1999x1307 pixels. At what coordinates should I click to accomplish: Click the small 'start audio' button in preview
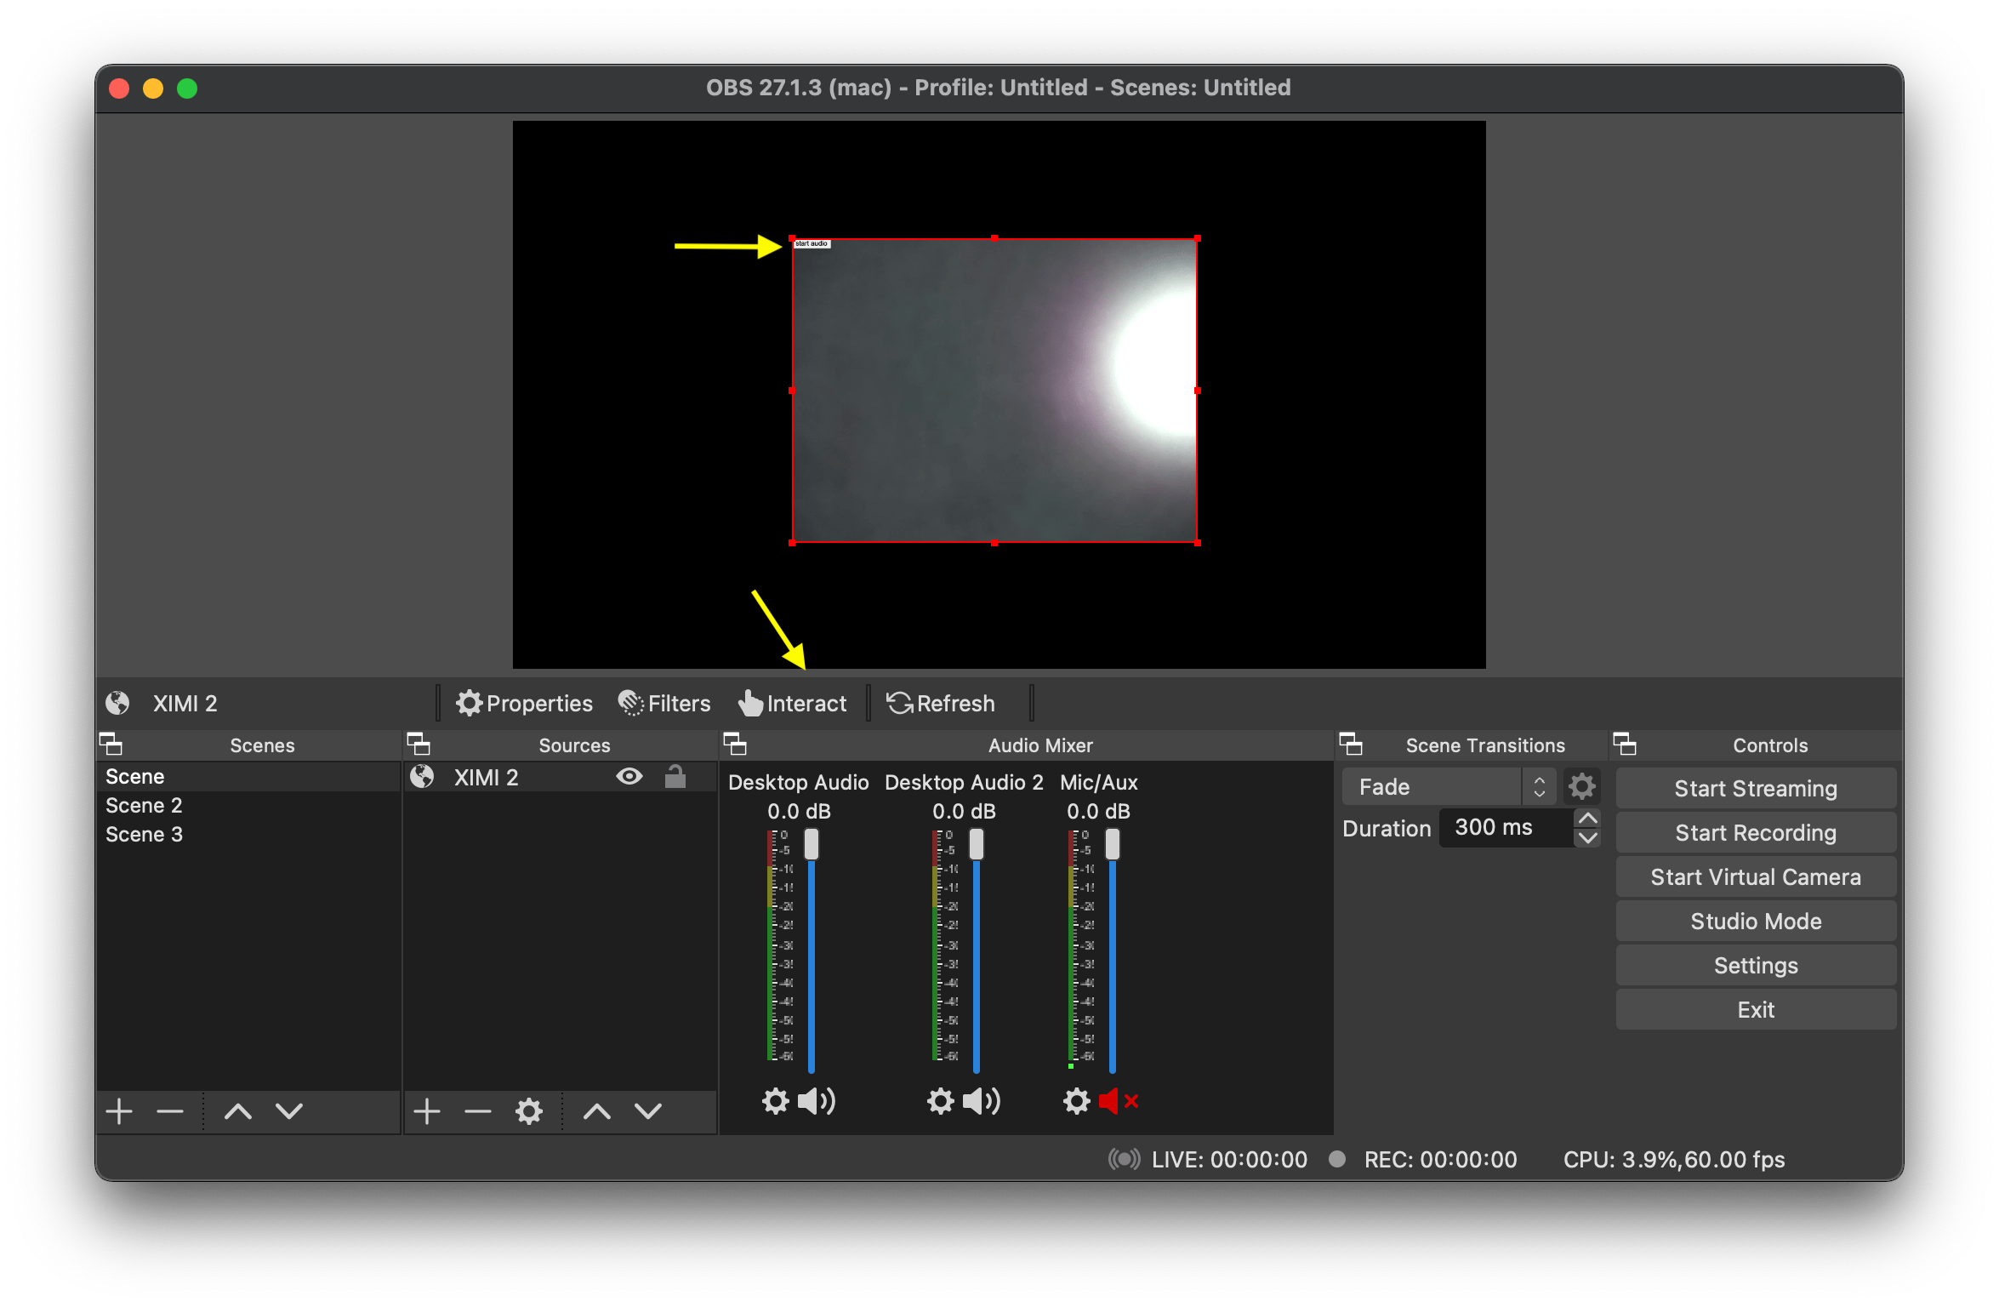click(x=812, y=244)
